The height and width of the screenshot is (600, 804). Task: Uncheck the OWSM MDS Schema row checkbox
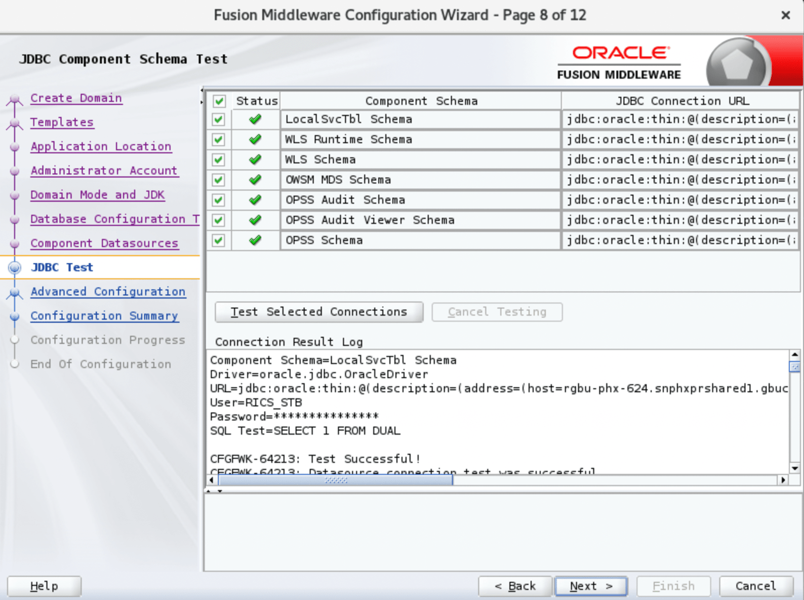tap(219, 180)
